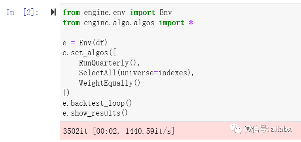Screen dimensions: 301x142
Task: Click the WeChat logo icon
Action: (x=236, y=129)
